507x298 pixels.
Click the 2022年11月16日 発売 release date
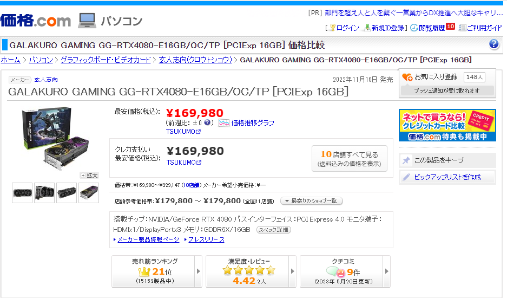tap(363, 79)
